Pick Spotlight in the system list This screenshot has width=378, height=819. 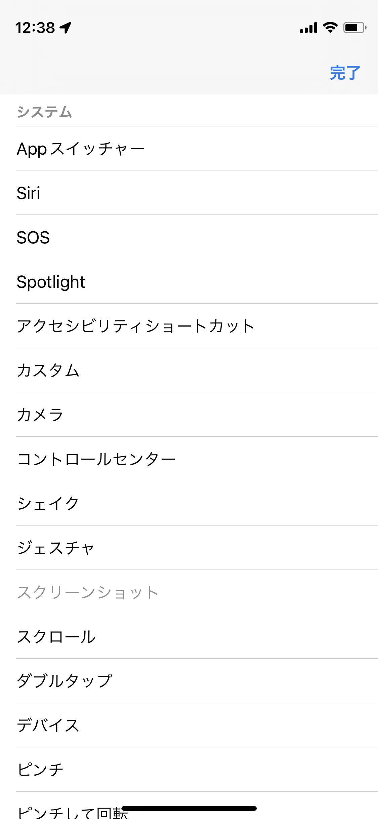coord(51,282)
